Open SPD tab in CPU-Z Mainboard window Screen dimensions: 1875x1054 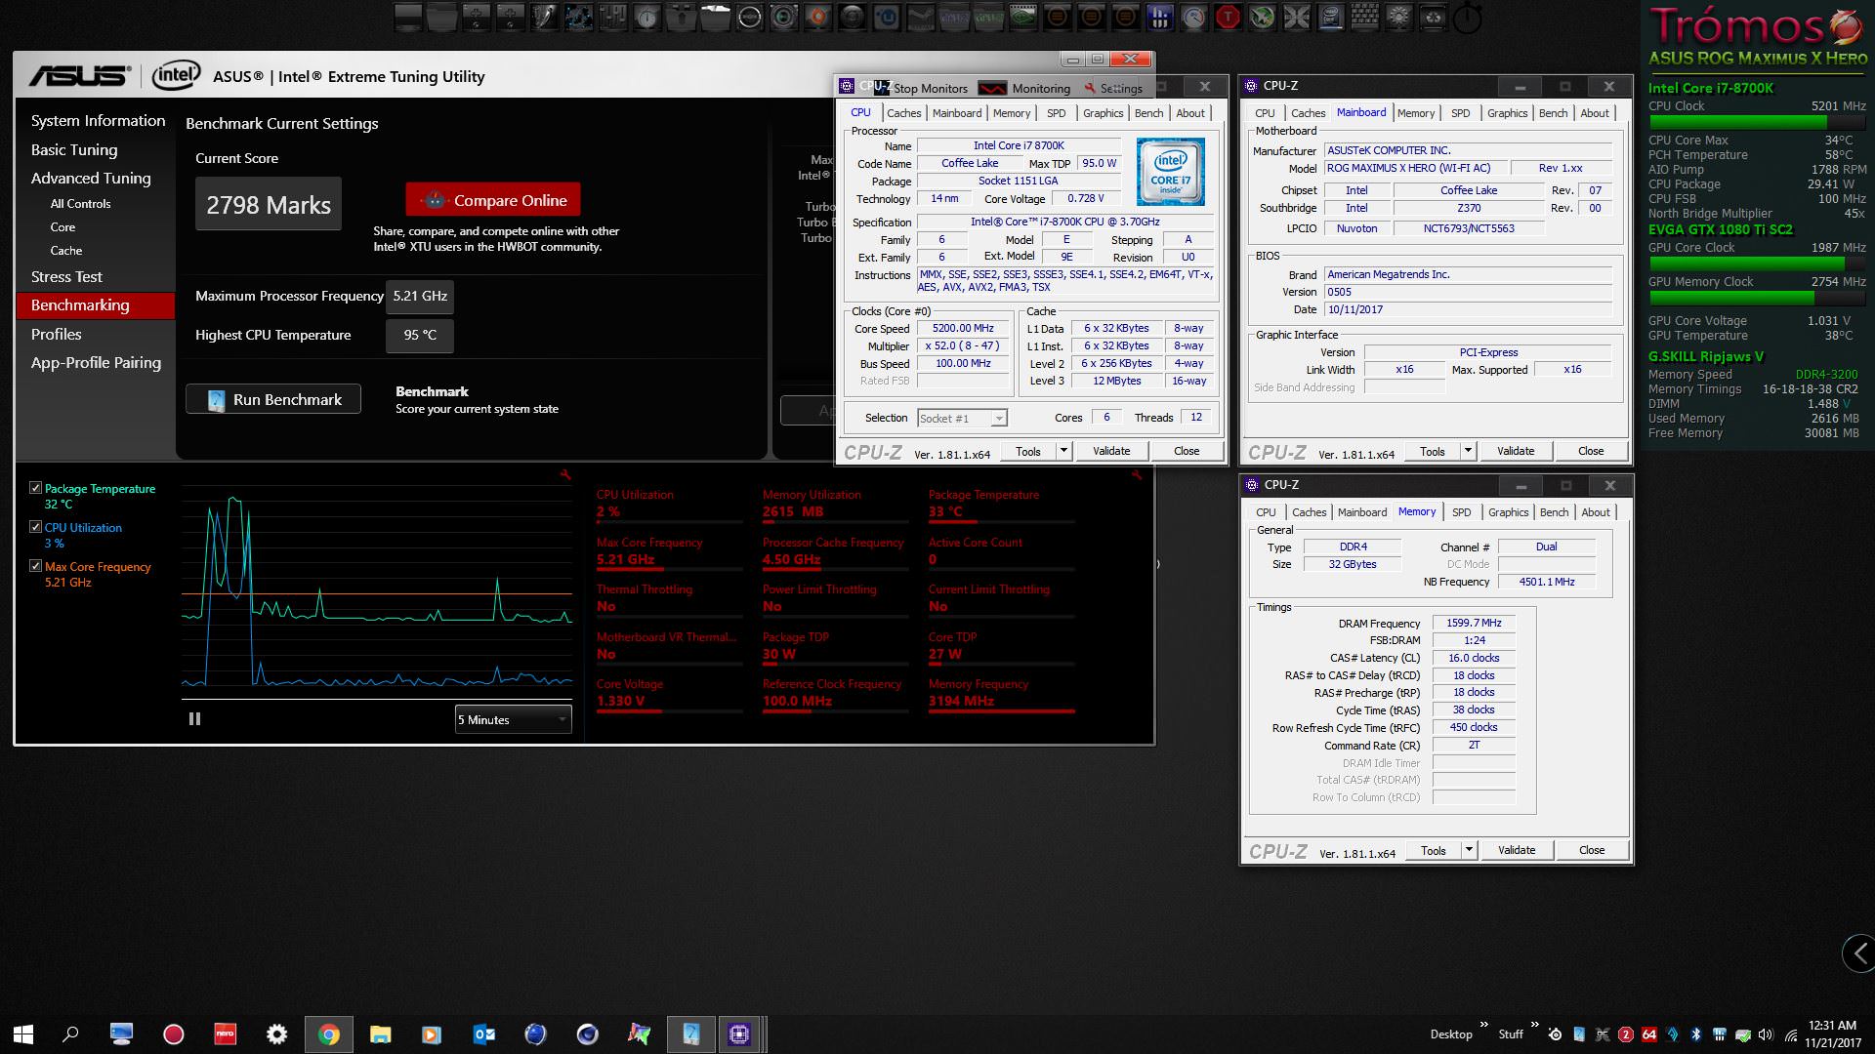1460,113
